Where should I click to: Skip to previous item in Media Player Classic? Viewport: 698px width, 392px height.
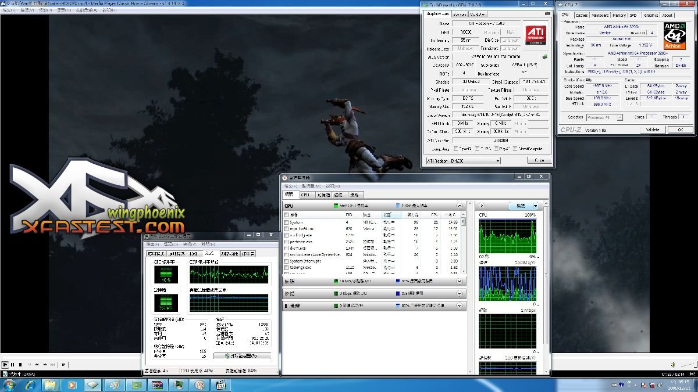[x=30, y=365]
